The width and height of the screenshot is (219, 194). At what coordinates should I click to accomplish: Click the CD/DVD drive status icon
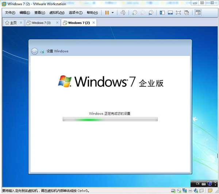179,190
